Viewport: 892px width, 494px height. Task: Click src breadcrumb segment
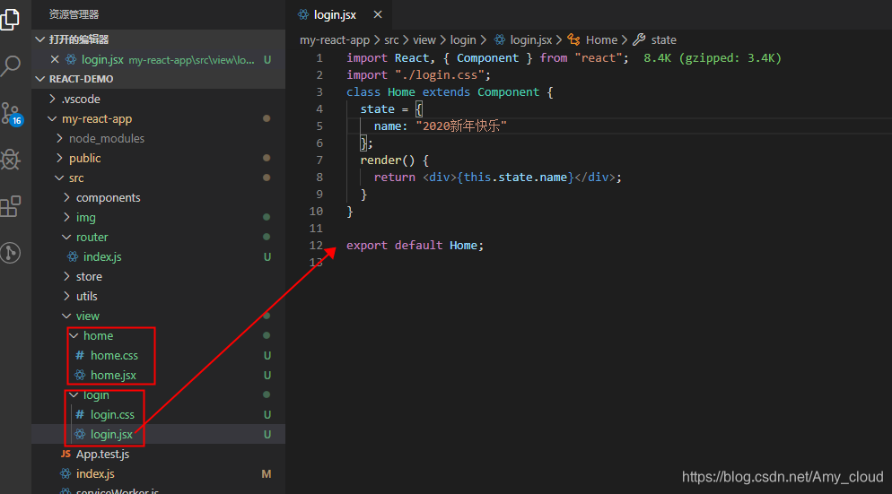click(x=391, y=39)
